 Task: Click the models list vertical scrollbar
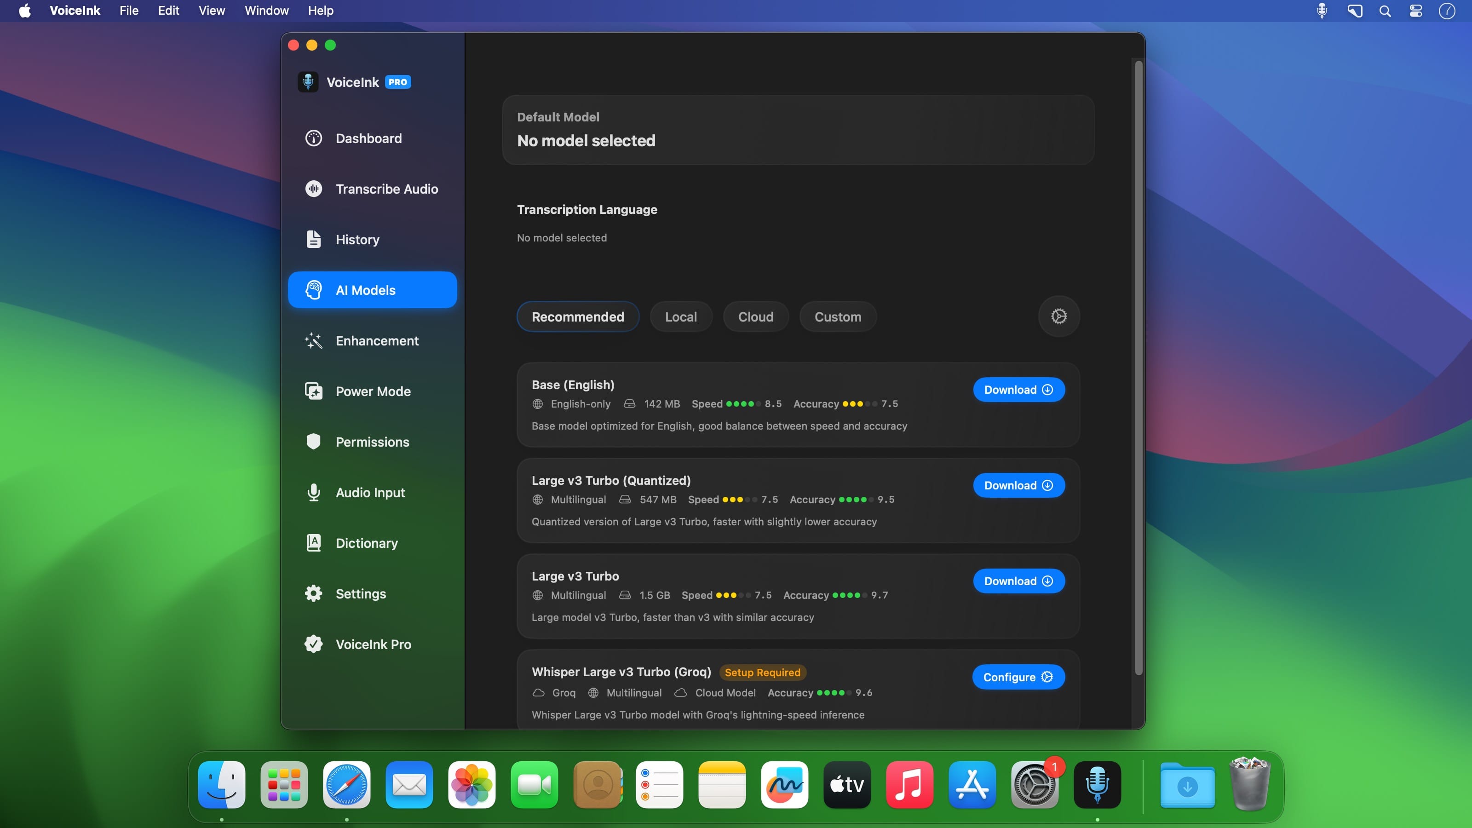coord(1138,366)
